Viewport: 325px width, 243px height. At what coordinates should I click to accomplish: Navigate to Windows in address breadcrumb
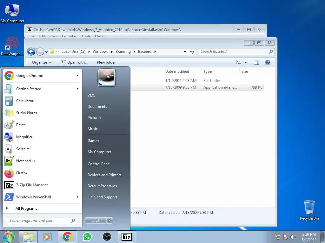(100, 52)
